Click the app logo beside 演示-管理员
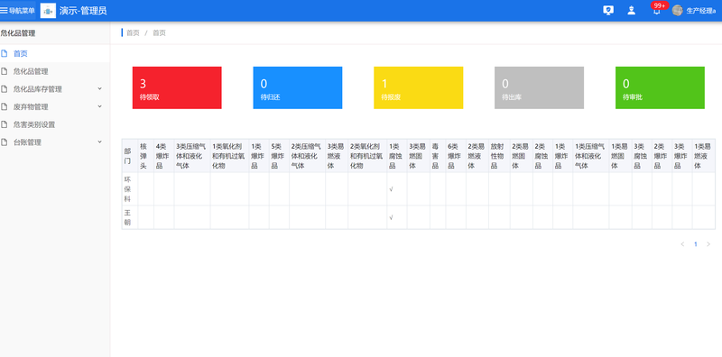 [48, 11]
